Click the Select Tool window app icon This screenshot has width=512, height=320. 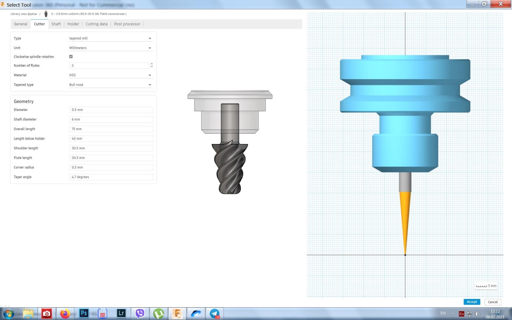coord(3,5)
